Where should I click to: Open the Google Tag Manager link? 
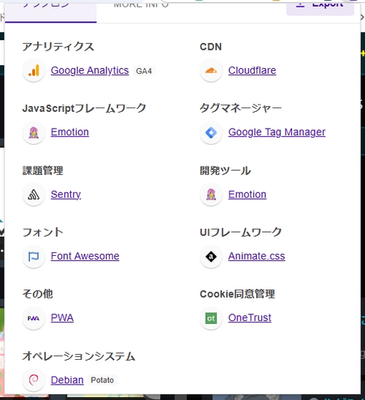[277, 132]
